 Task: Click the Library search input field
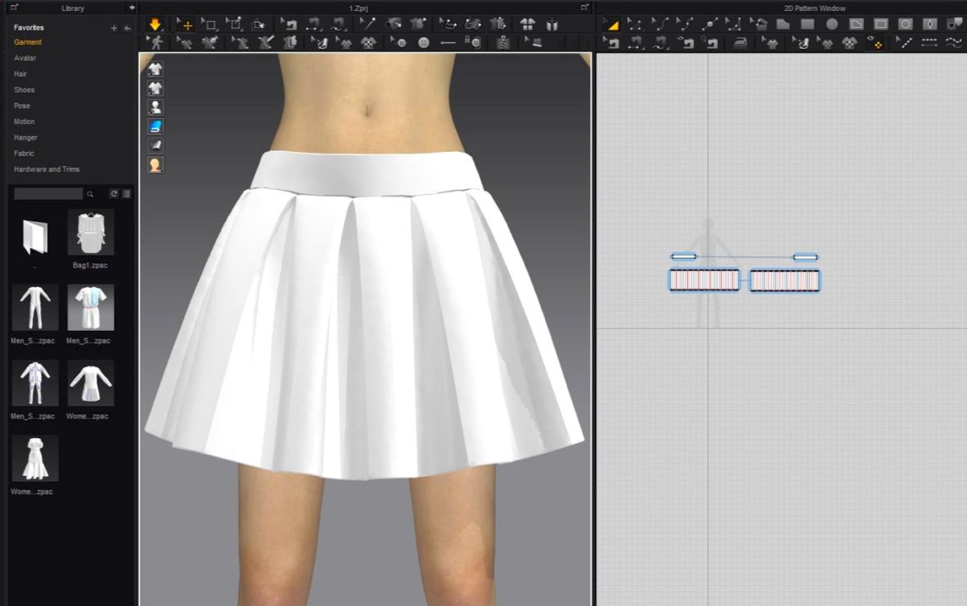click(48, 194)
